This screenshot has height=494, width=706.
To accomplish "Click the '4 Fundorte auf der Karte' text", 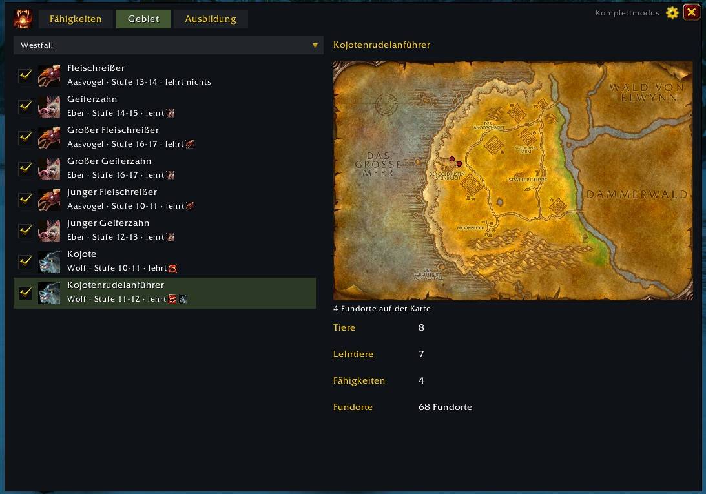I will (382, 309).
